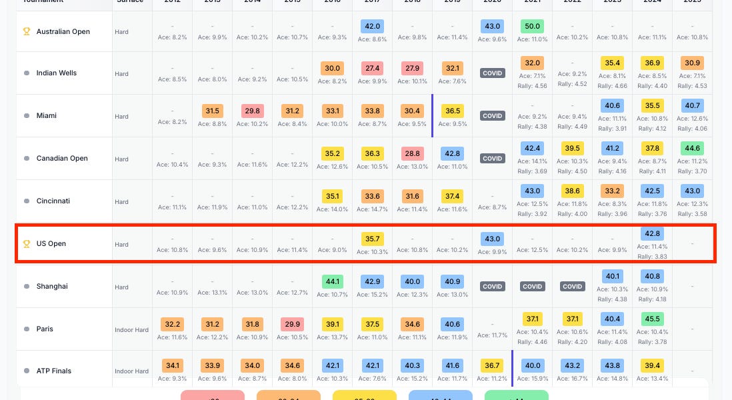Click the 40.8 badge in Shanghai row

652,276
